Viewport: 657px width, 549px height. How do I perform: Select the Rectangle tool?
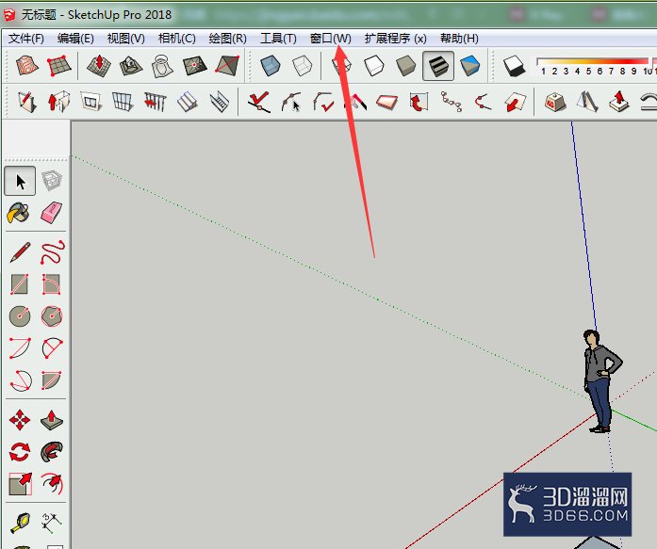click(19, 284)
